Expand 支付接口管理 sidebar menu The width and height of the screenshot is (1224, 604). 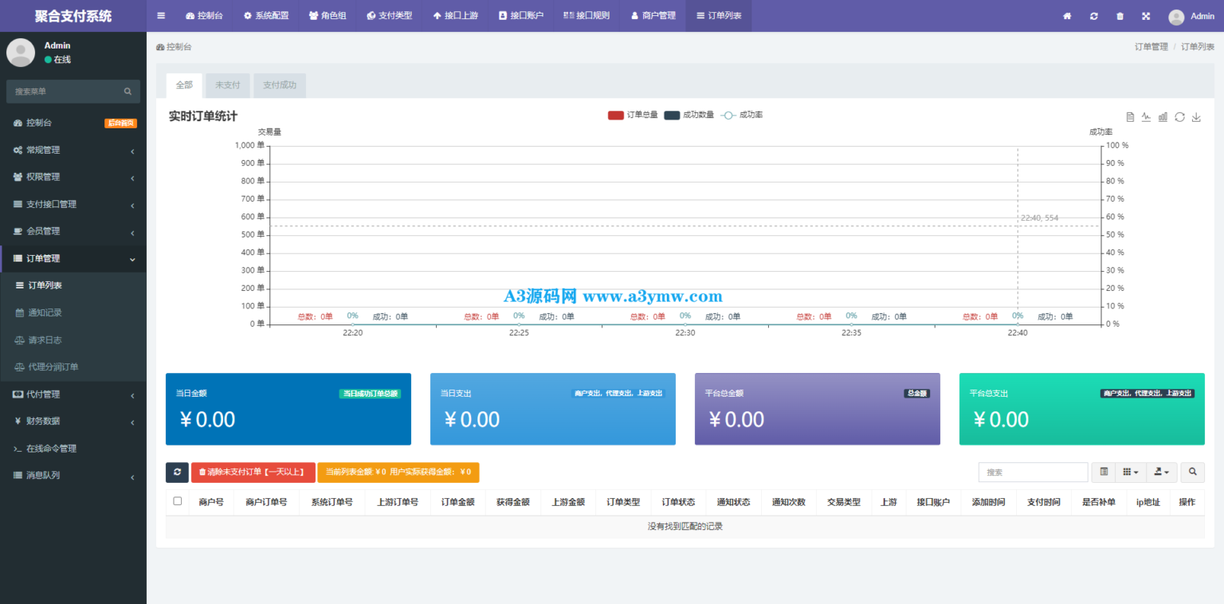click(x=73, y=204)
